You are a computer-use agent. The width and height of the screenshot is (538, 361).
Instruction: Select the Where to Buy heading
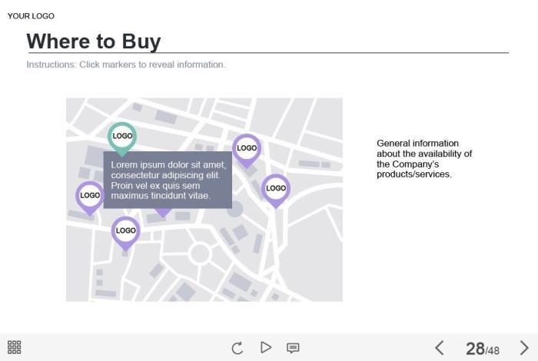[x=94, y=41]
